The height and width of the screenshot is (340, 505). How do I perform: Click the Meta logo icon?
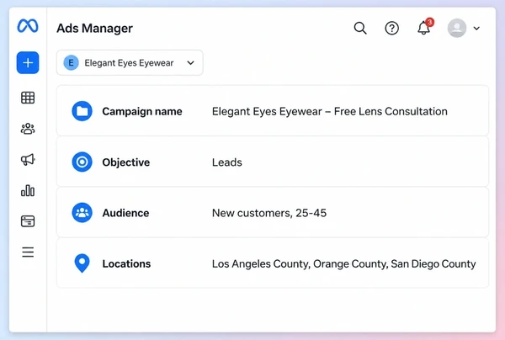point(28,26)
